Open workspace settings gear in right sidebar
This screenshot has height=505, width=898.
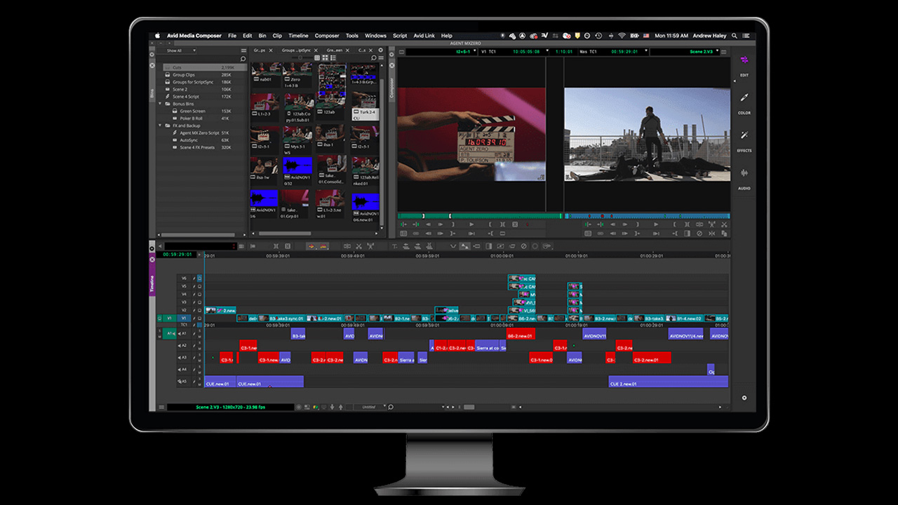point(744,398)
